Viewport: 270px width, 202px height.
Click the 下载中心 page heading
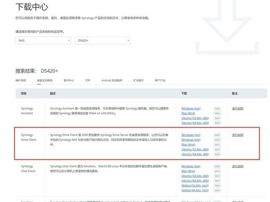click(x=32, y=7)
